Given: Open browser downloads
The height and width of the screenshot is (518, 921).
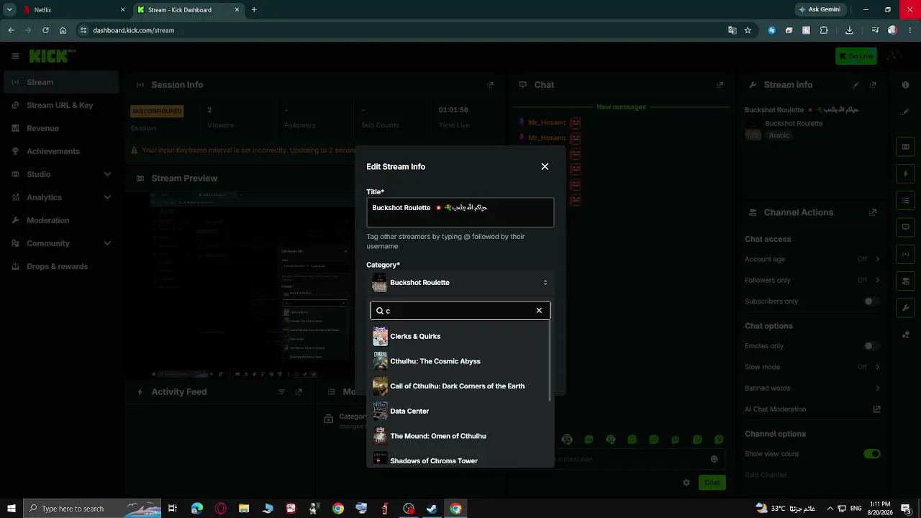Looking at the screenshot, I should (849, 30).
